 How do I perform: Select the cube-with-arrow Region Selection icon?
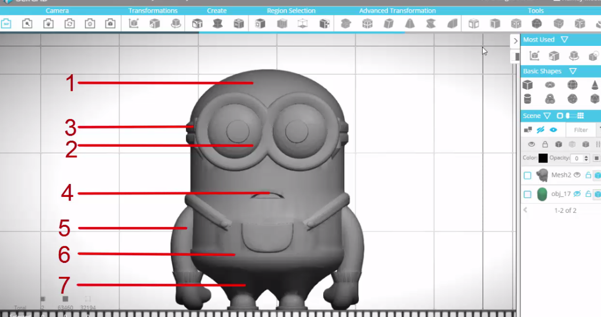pos(324,24)
